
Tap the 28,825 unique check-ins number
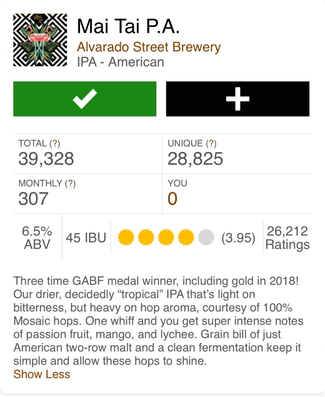[x=195, y=159]
